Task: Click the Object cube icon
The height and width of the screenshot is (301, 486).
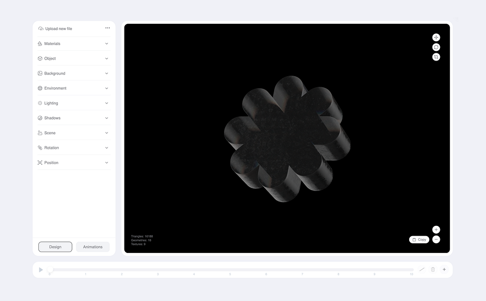Action: click(40, 59)
